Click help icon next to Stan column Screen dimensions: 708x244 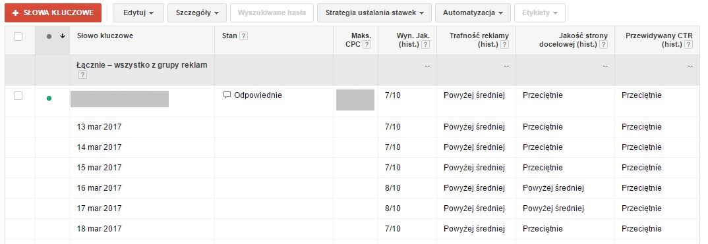[243, 36]
